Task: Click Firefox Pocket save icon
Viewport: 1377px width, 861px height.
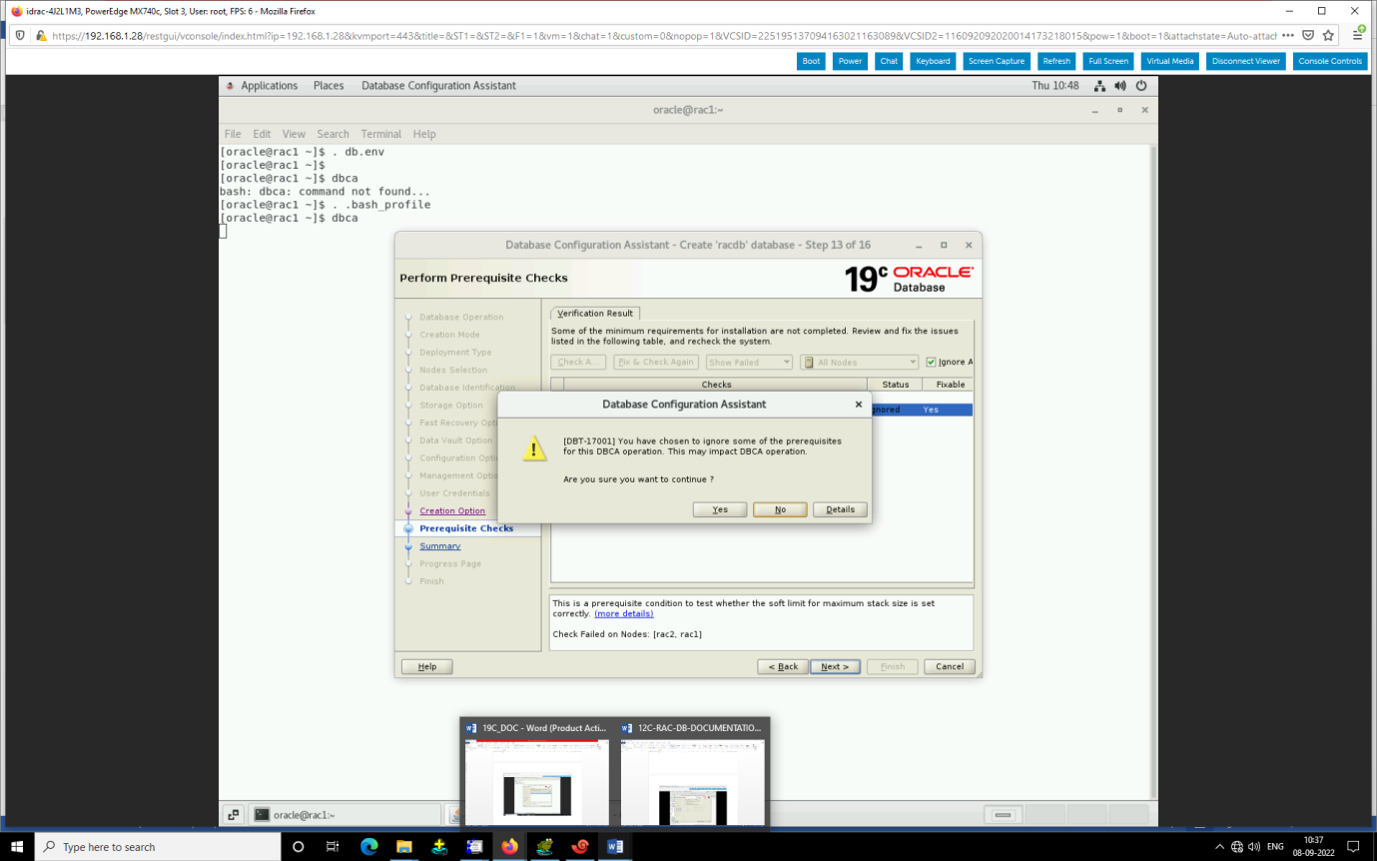Action: [x=1308, y=35]
